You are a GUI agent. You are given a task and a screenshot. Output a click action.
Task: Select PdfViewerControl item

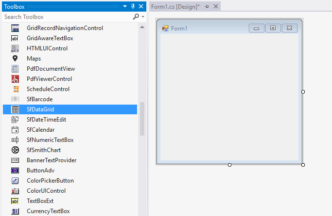[x=70, y=79]
